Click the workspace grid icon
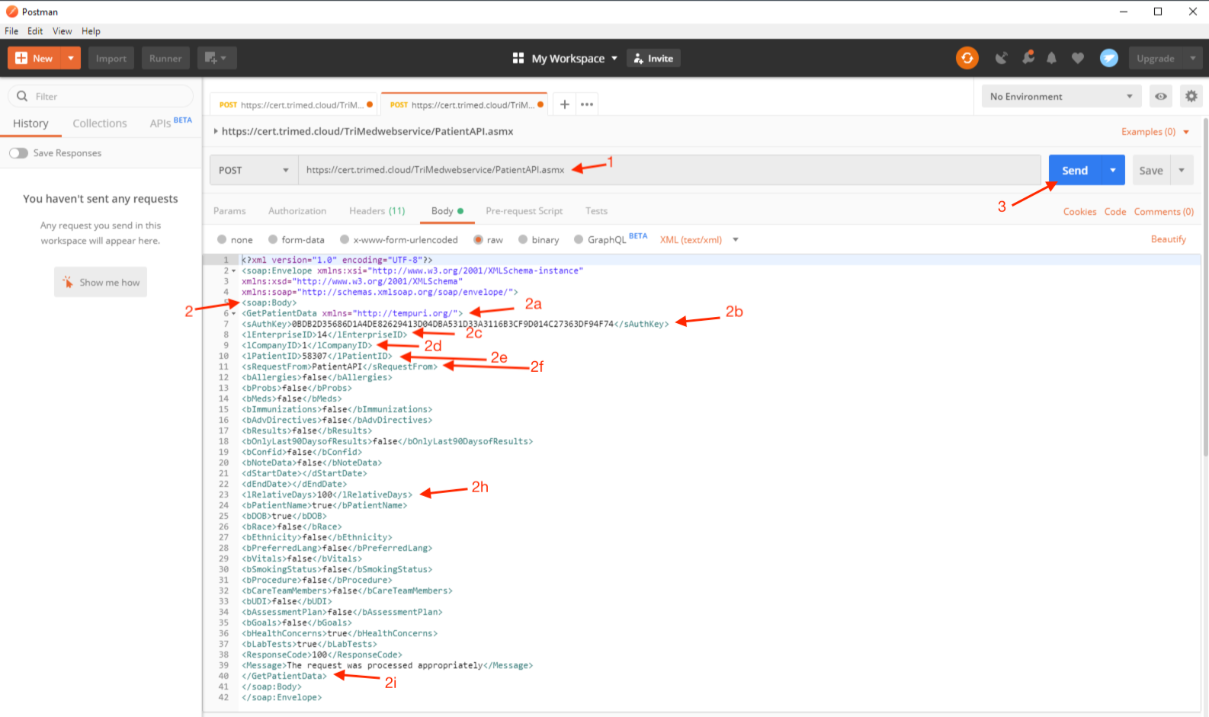The height and width of the screenshot is (717, 1209). point(518,58)
